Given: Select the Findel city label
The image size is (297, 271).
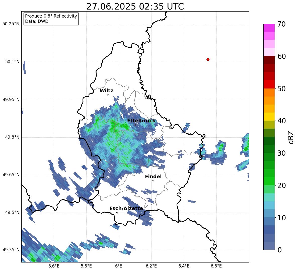Looking at the screenshot, I should tap(153, 177).
